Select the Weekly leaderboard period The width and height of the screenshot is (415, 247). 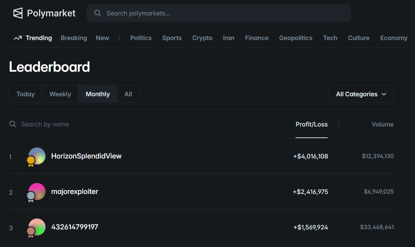pyautogui.click(x=60, y=94)
